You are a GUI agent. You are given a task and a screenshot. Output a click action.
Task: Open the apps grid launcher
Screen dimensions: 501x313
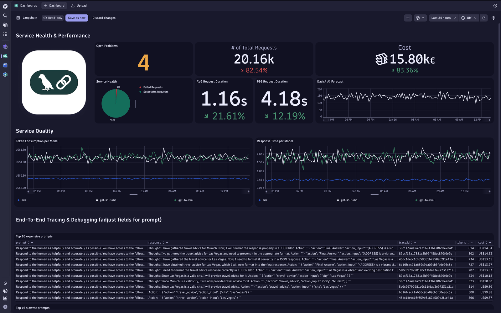5,34
